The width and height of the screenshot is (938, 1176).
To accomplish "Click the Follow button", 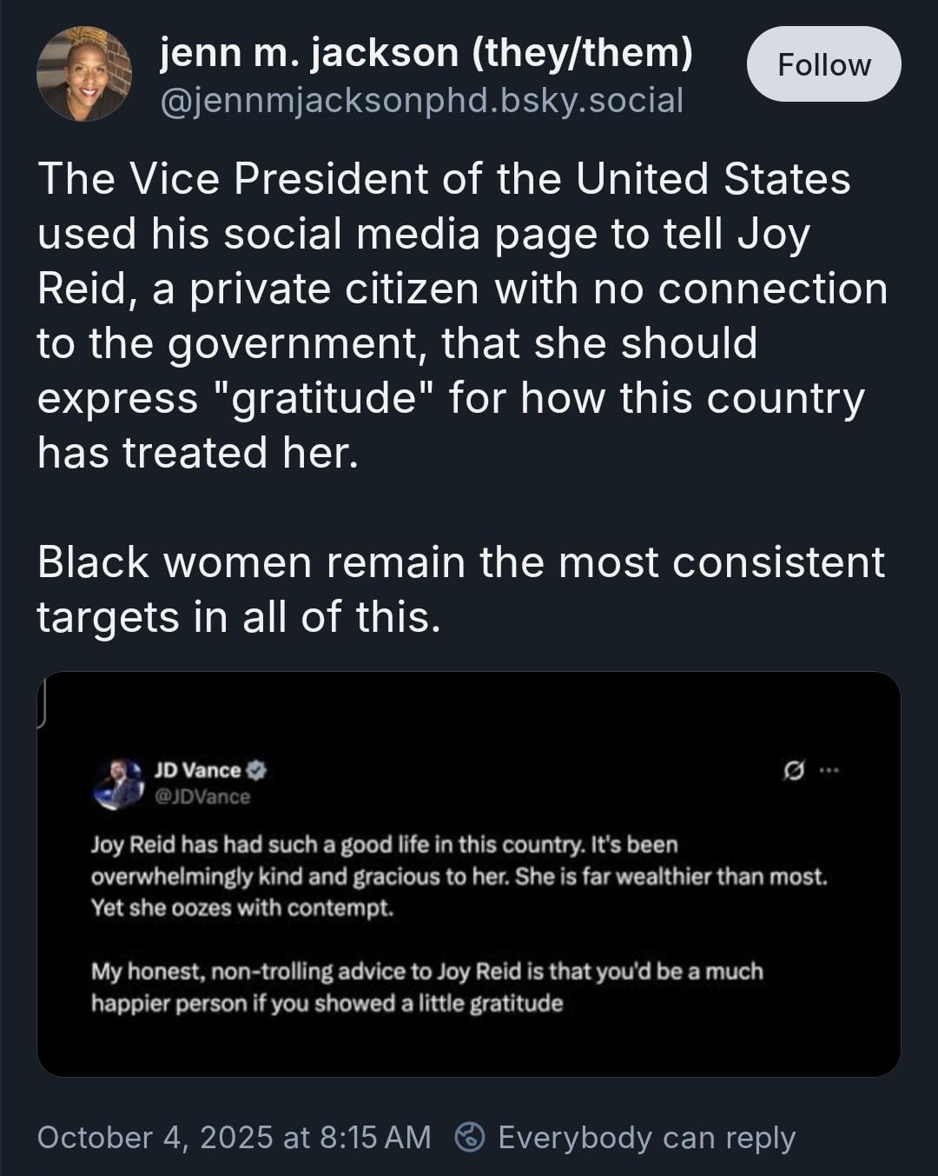I will [823, 64].
